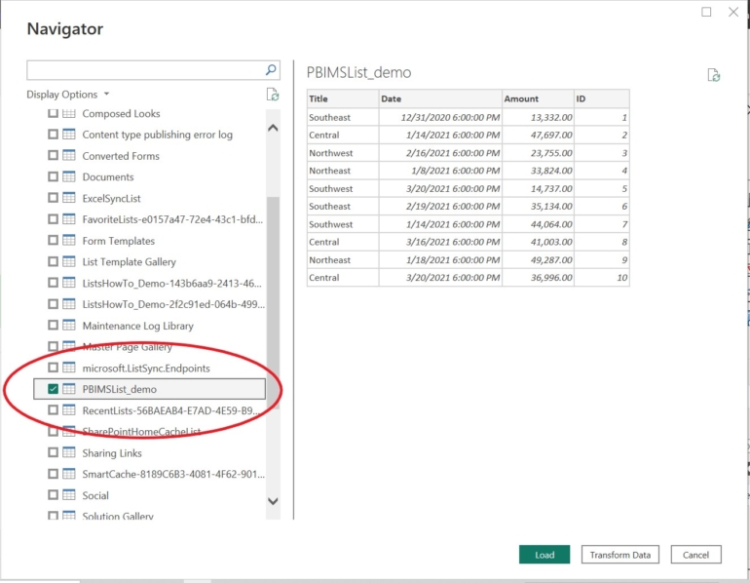Click the table icon next to Documents
Screen dimensions: 750x583
point(69,177)
